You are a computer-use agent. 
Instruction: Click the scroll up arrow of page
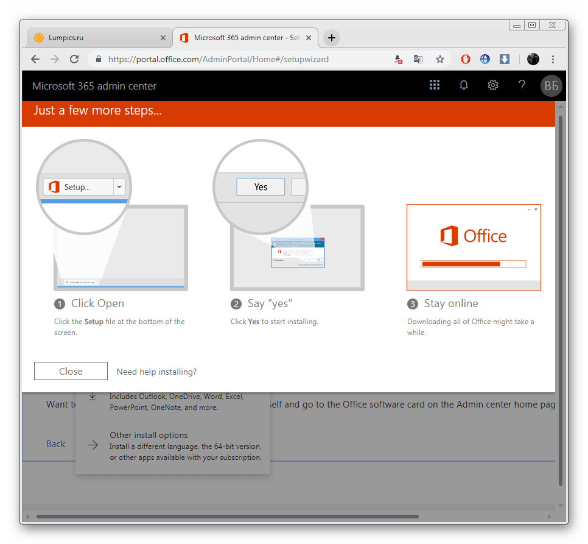560,107
